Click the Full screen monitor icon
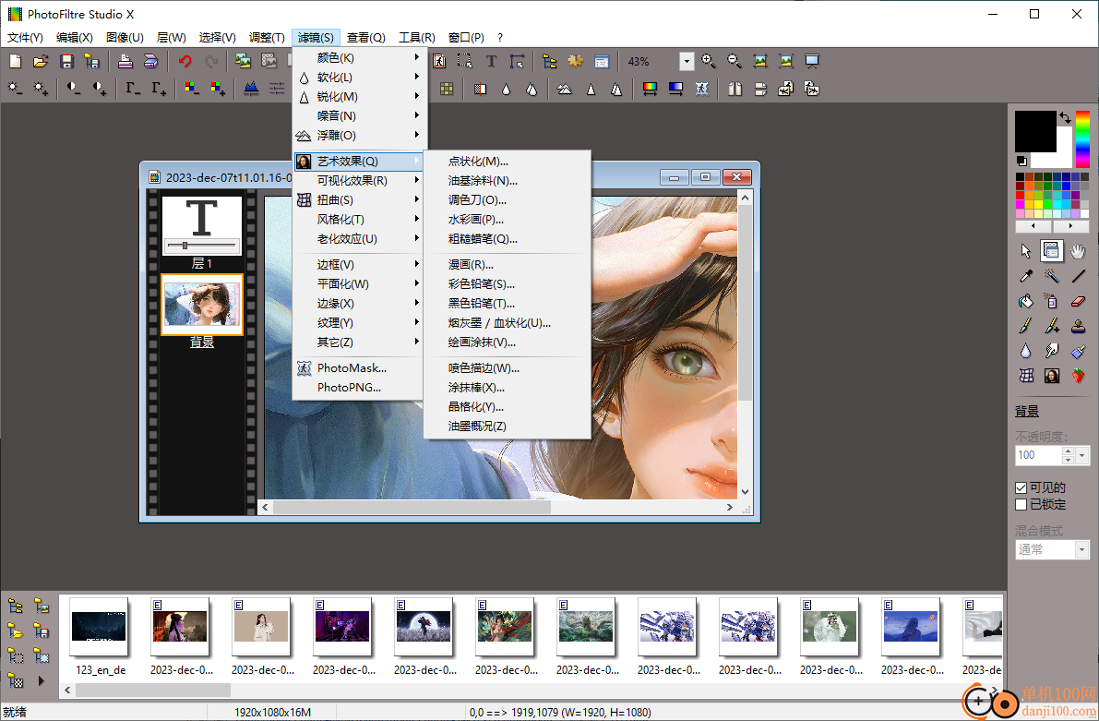Viewport: 1099px width, 721px height. tap(812, 62)
